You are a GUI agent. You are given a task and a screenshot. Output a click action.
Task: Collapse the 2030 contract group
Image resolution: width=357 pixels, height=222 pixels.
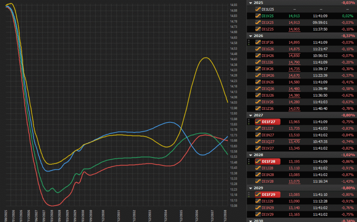click(x=251, y=221)
